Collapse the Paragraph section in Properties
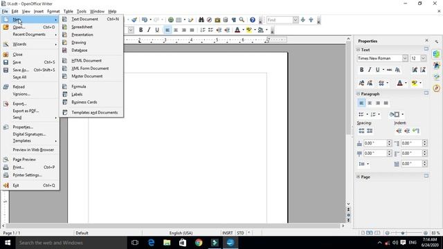 coord(359,94)
